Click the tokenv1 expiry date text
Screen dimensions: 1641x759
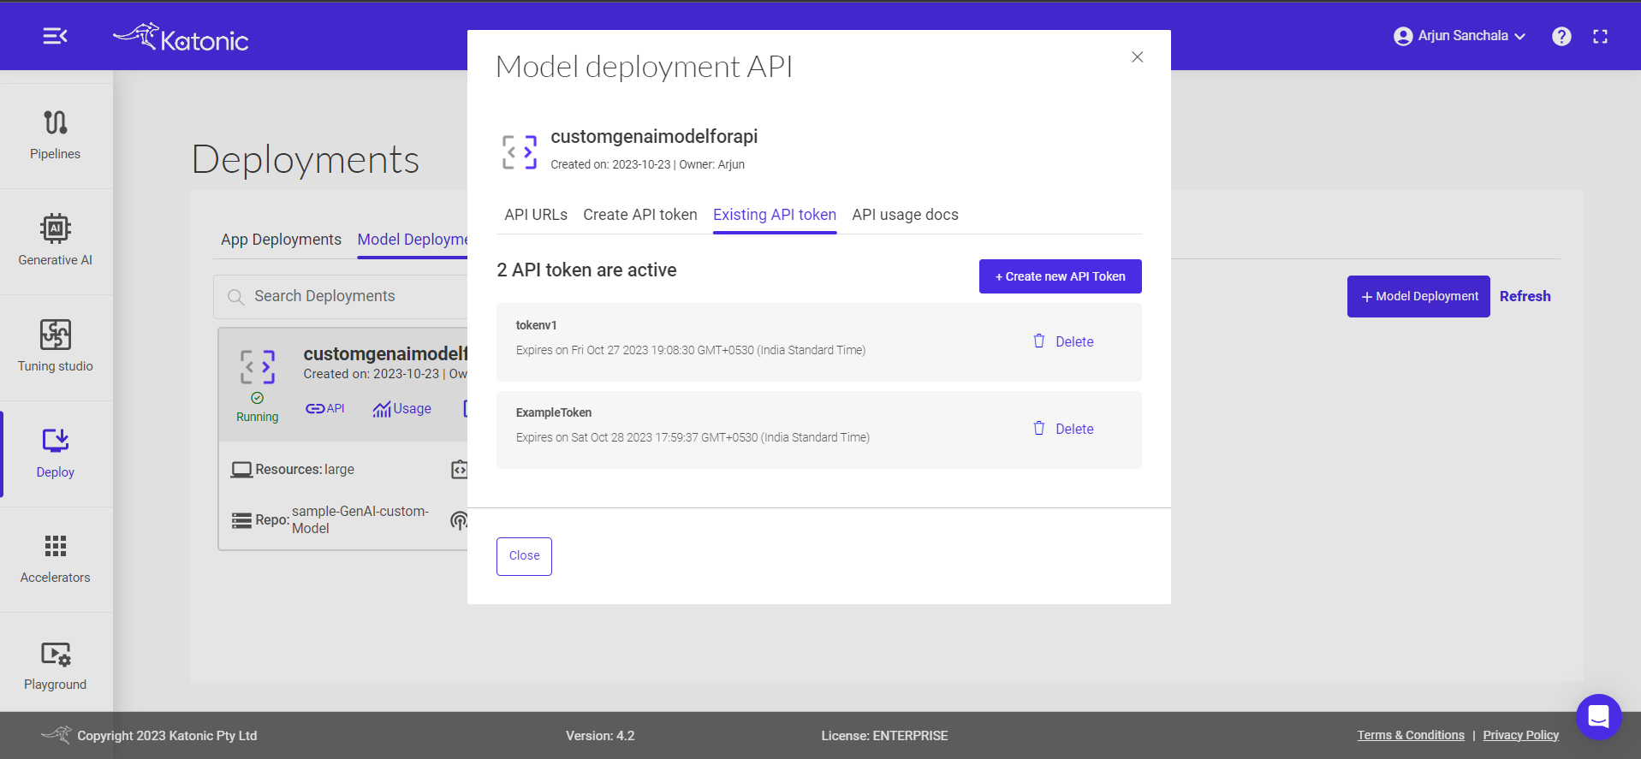point(690,350)
